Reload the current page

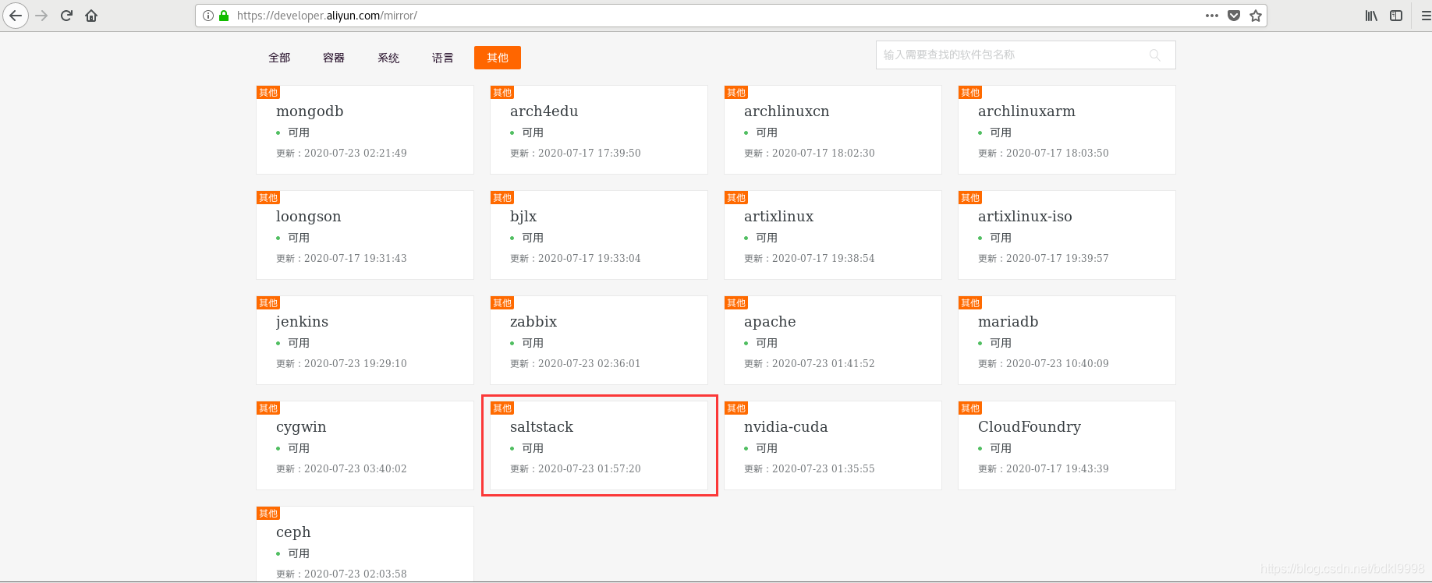tap(66, 16)
